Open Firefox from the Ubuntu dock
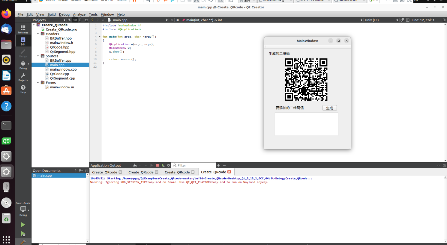Screen dimensions: 447x245 [x=6, y=13]
